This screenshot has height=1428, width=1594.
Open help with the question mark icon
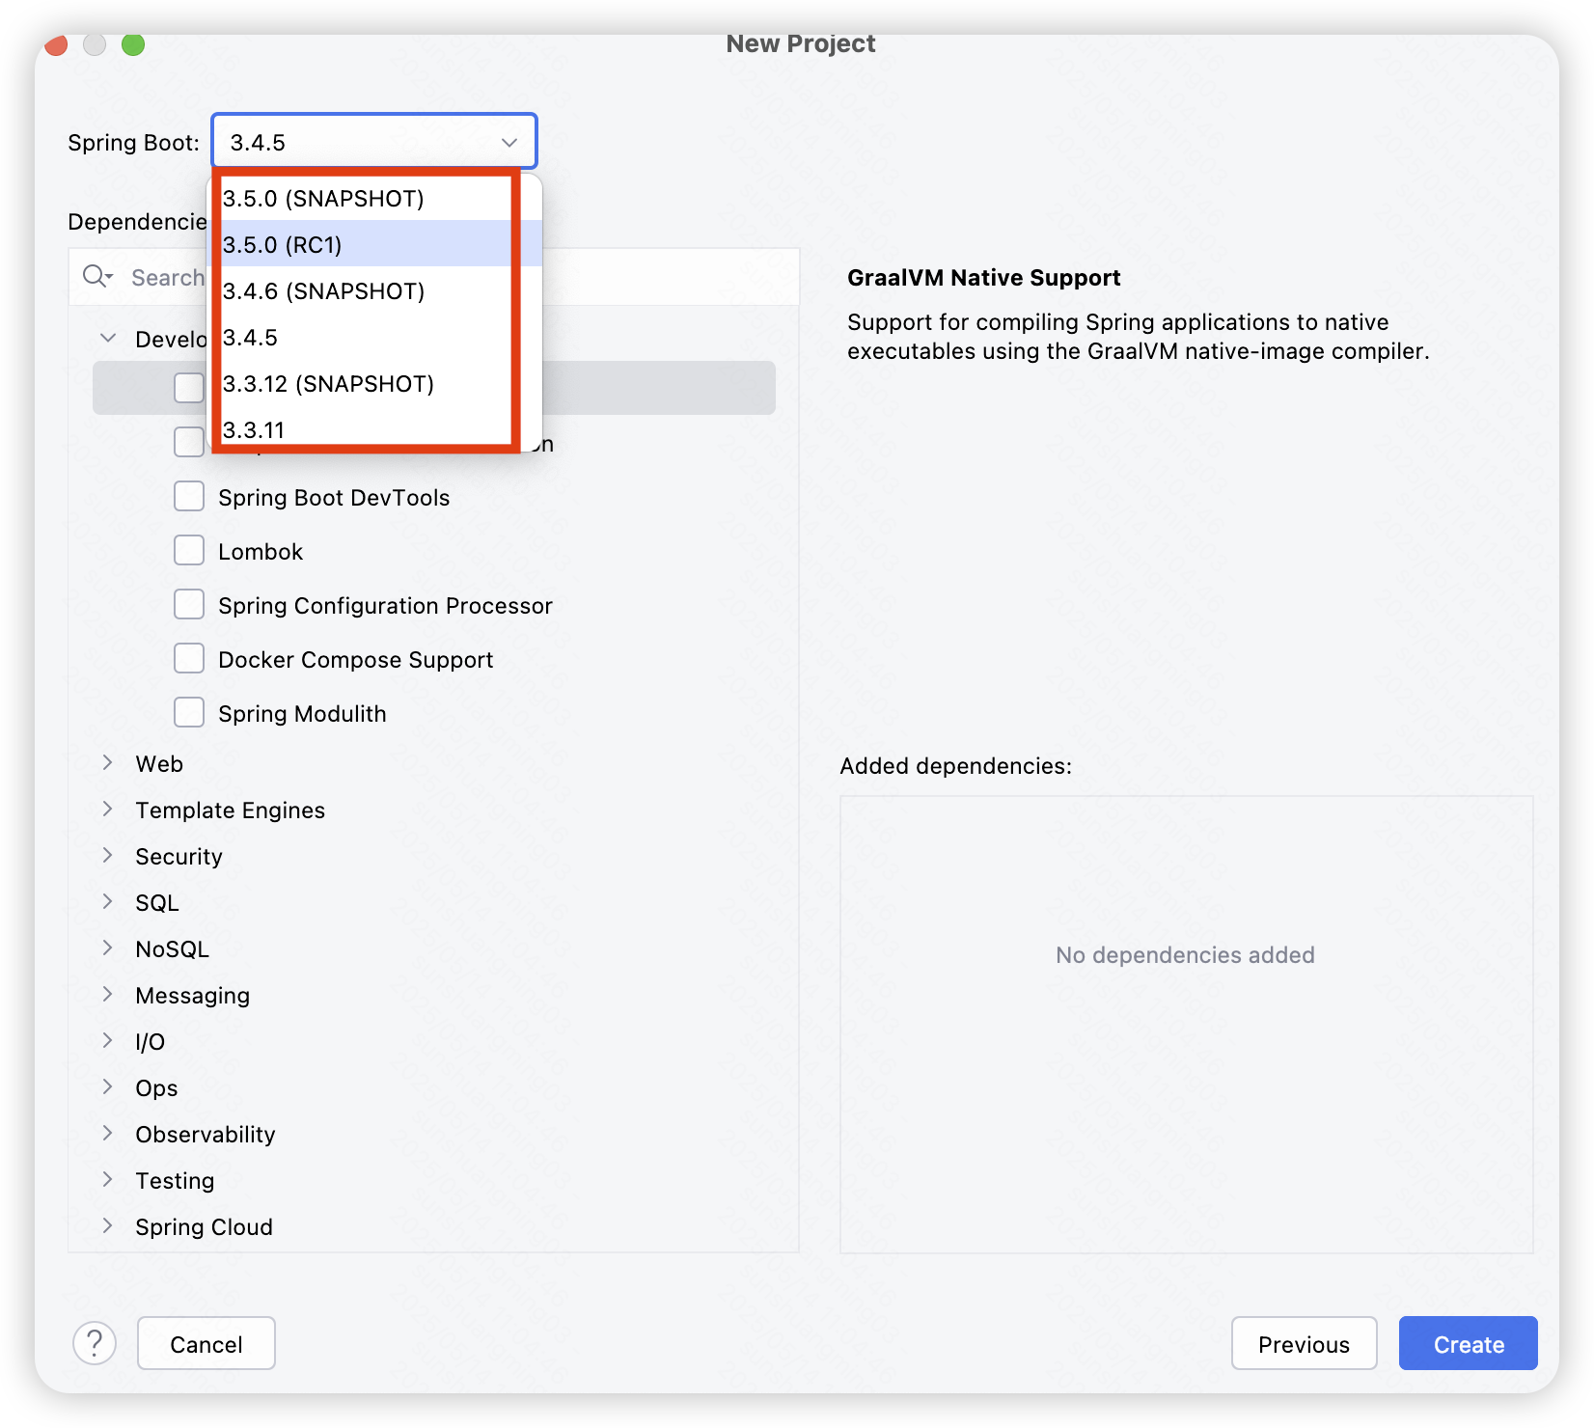click(x=95, y=1343)
